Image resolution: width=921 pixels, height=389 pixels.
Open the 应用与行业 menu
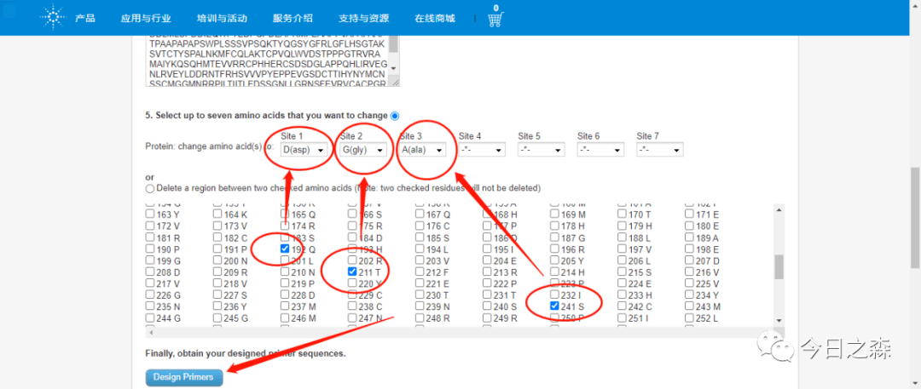pos(147,18)
